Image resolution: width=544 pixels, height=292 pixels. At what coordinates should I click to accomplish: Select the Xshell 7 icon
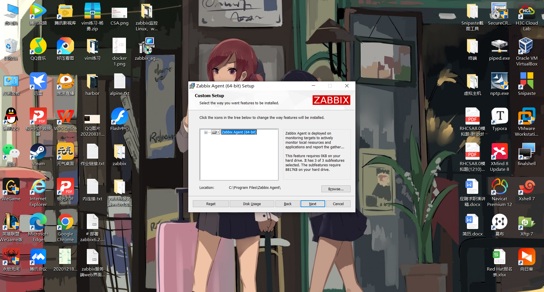527,190
